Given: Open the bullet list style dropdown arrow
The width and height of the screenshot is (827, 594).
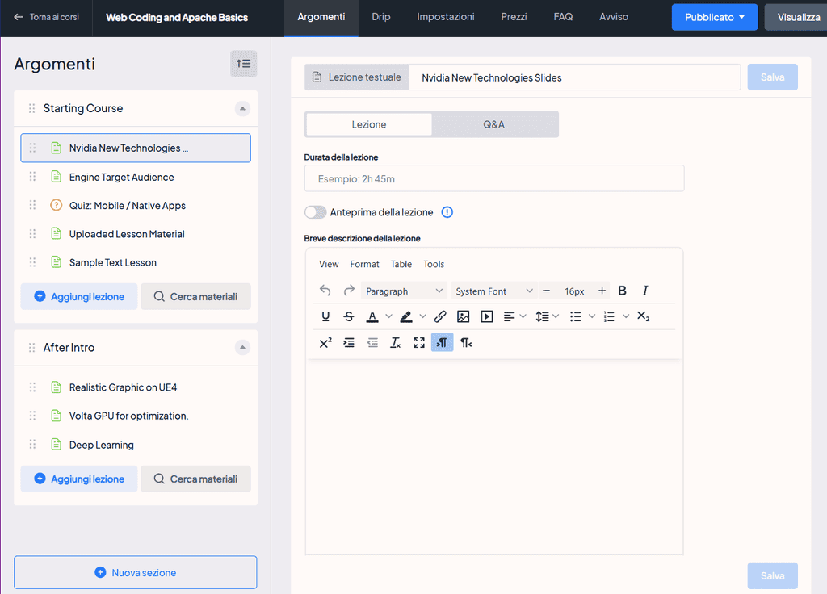Looking at the screenshot, I should point(592,316).
